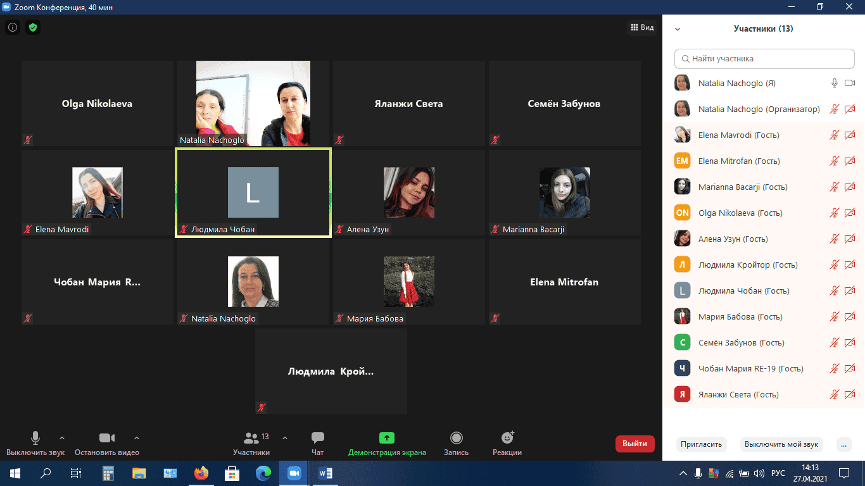Click the Invite (Пригласить) button

click(x=701, y=444)
